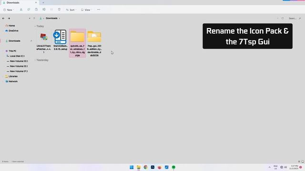Click the Search box
The image size is (305, 171).
pos(295,19)
